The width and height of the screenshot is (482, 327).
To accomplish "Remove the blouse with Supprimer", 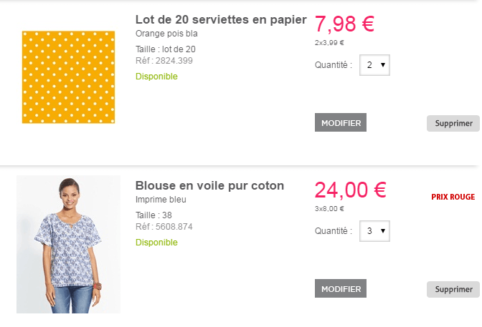I will (x=453, y=289).
